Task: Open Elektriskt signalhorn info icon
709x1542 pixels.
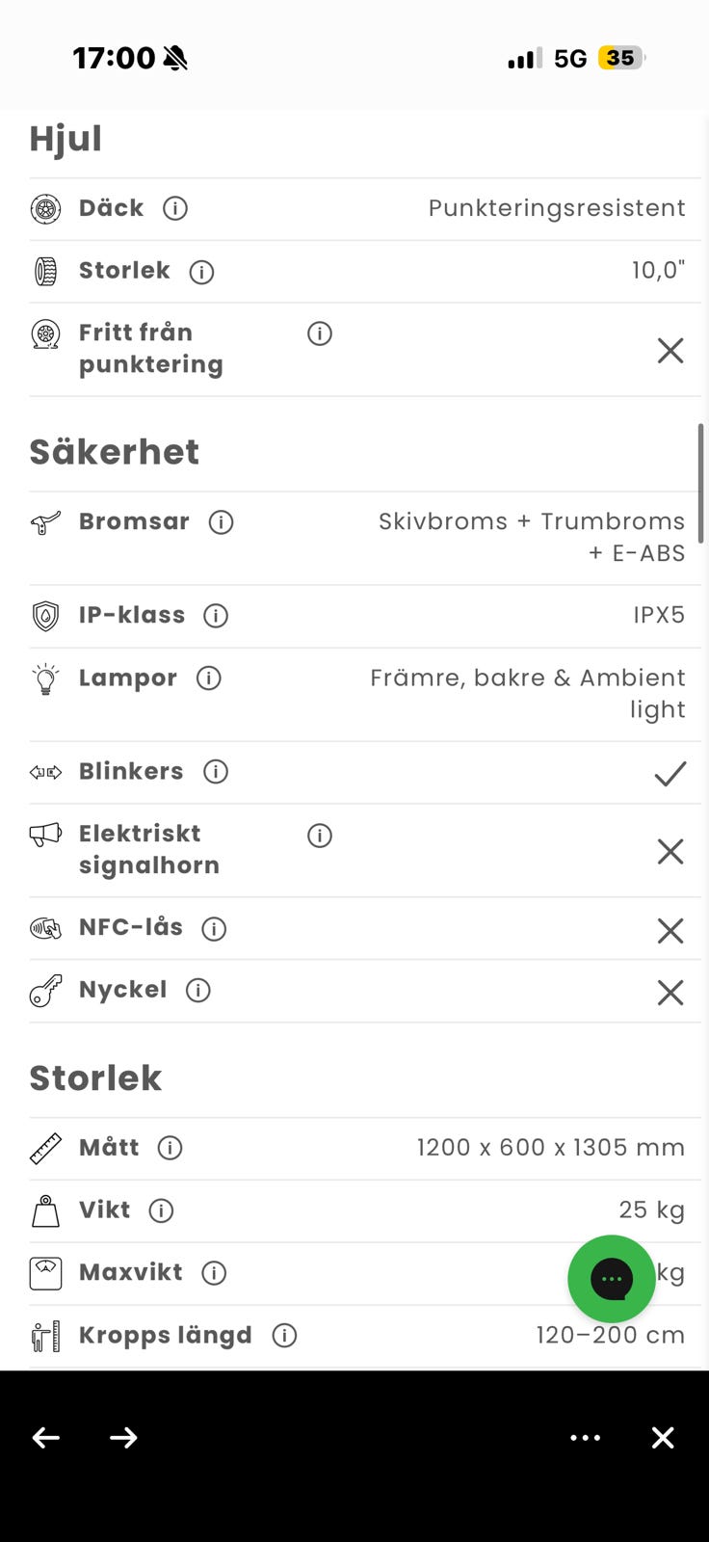Action: tap(320, 836)
